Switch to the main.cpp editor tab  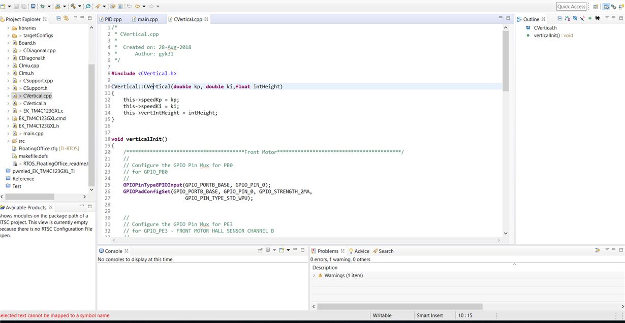147,19
